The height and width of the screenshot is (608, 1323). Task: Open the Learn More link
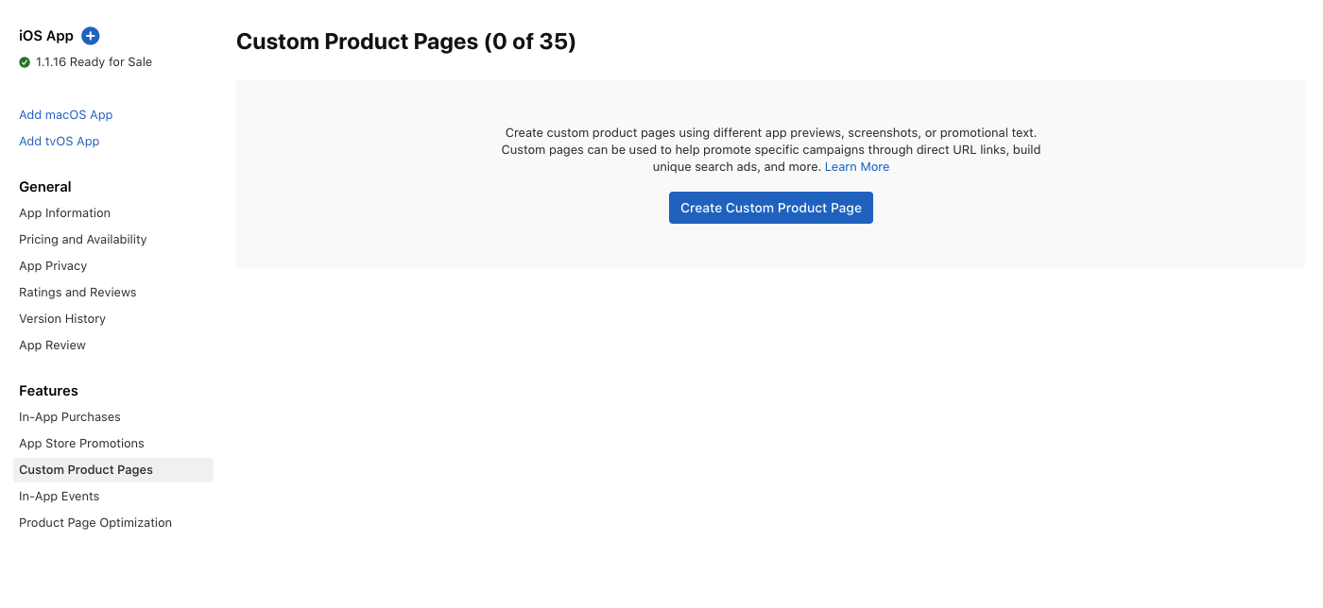[x=856, y=166]
